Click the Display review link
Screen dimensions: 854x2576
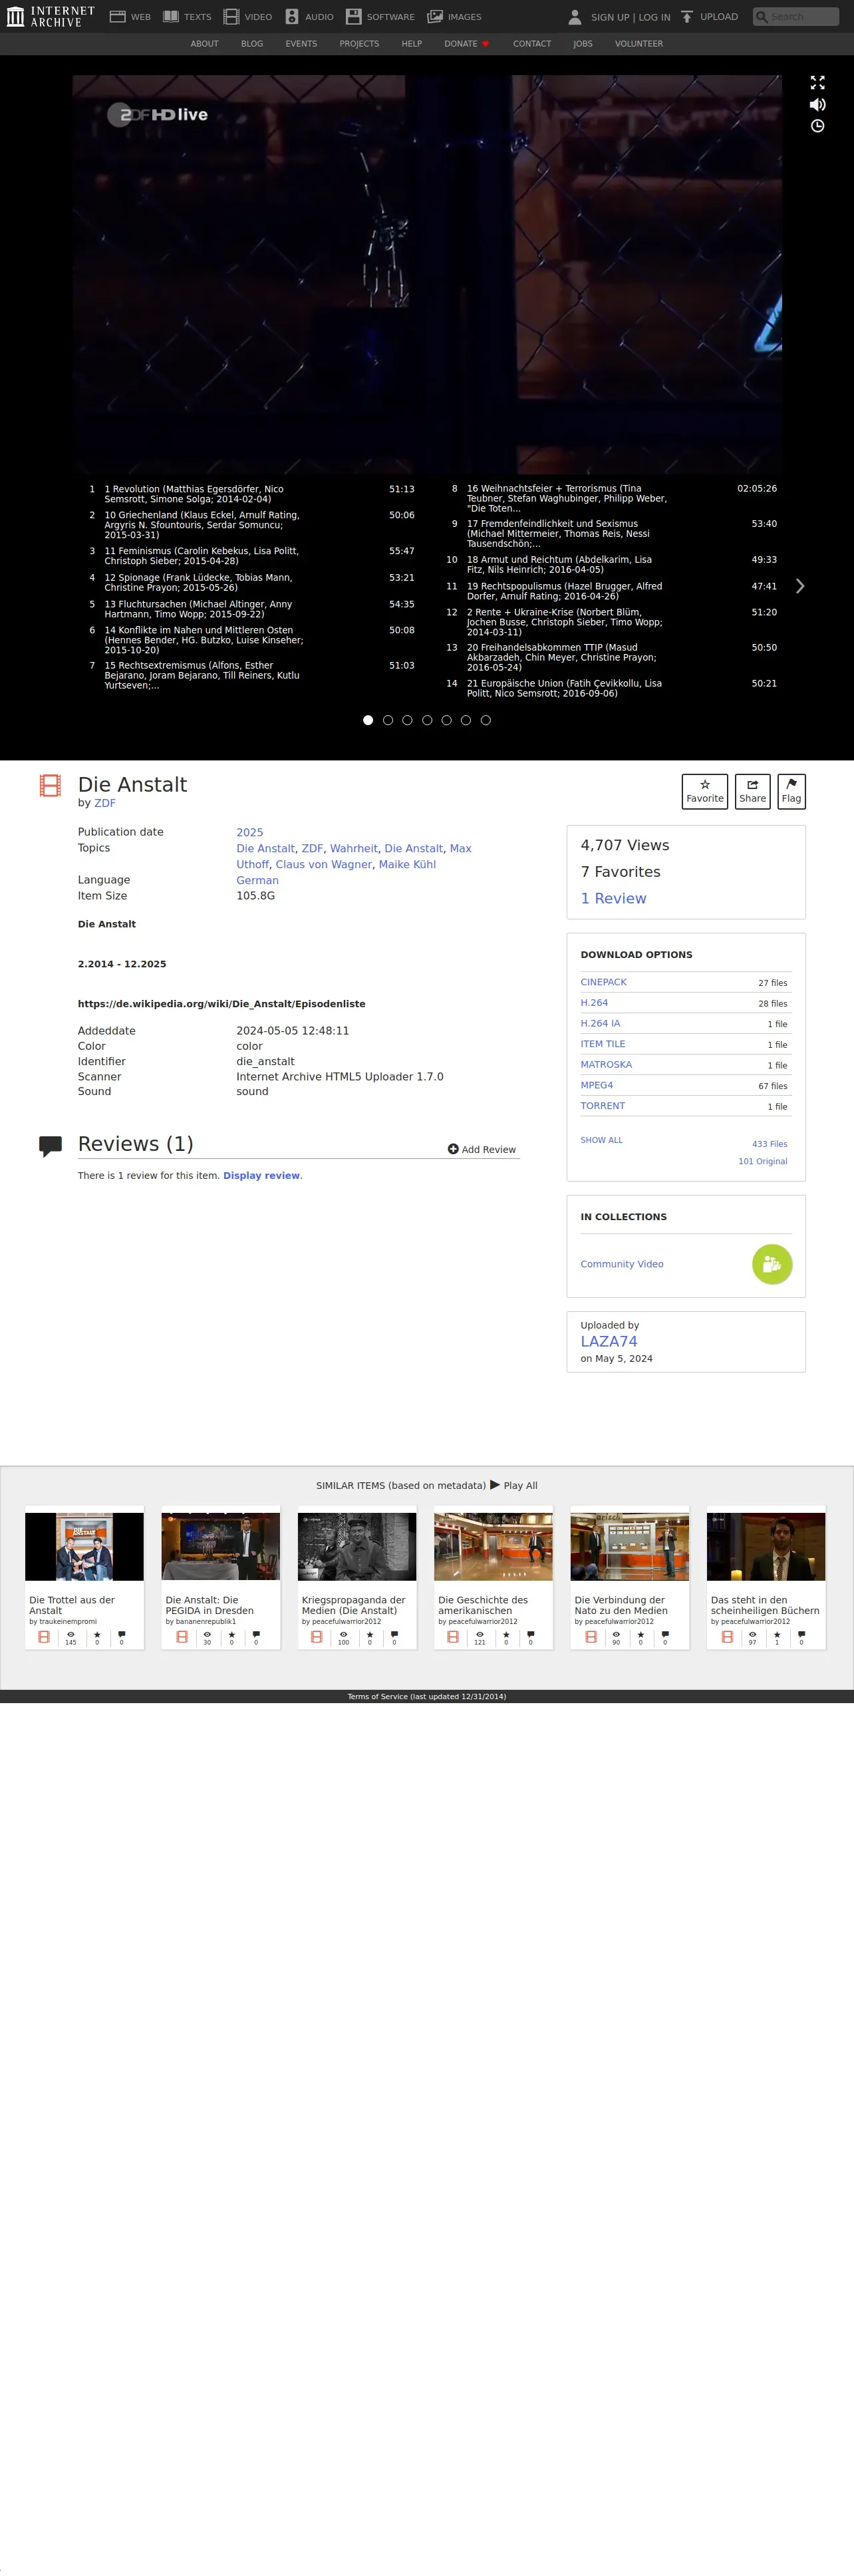261,1176
